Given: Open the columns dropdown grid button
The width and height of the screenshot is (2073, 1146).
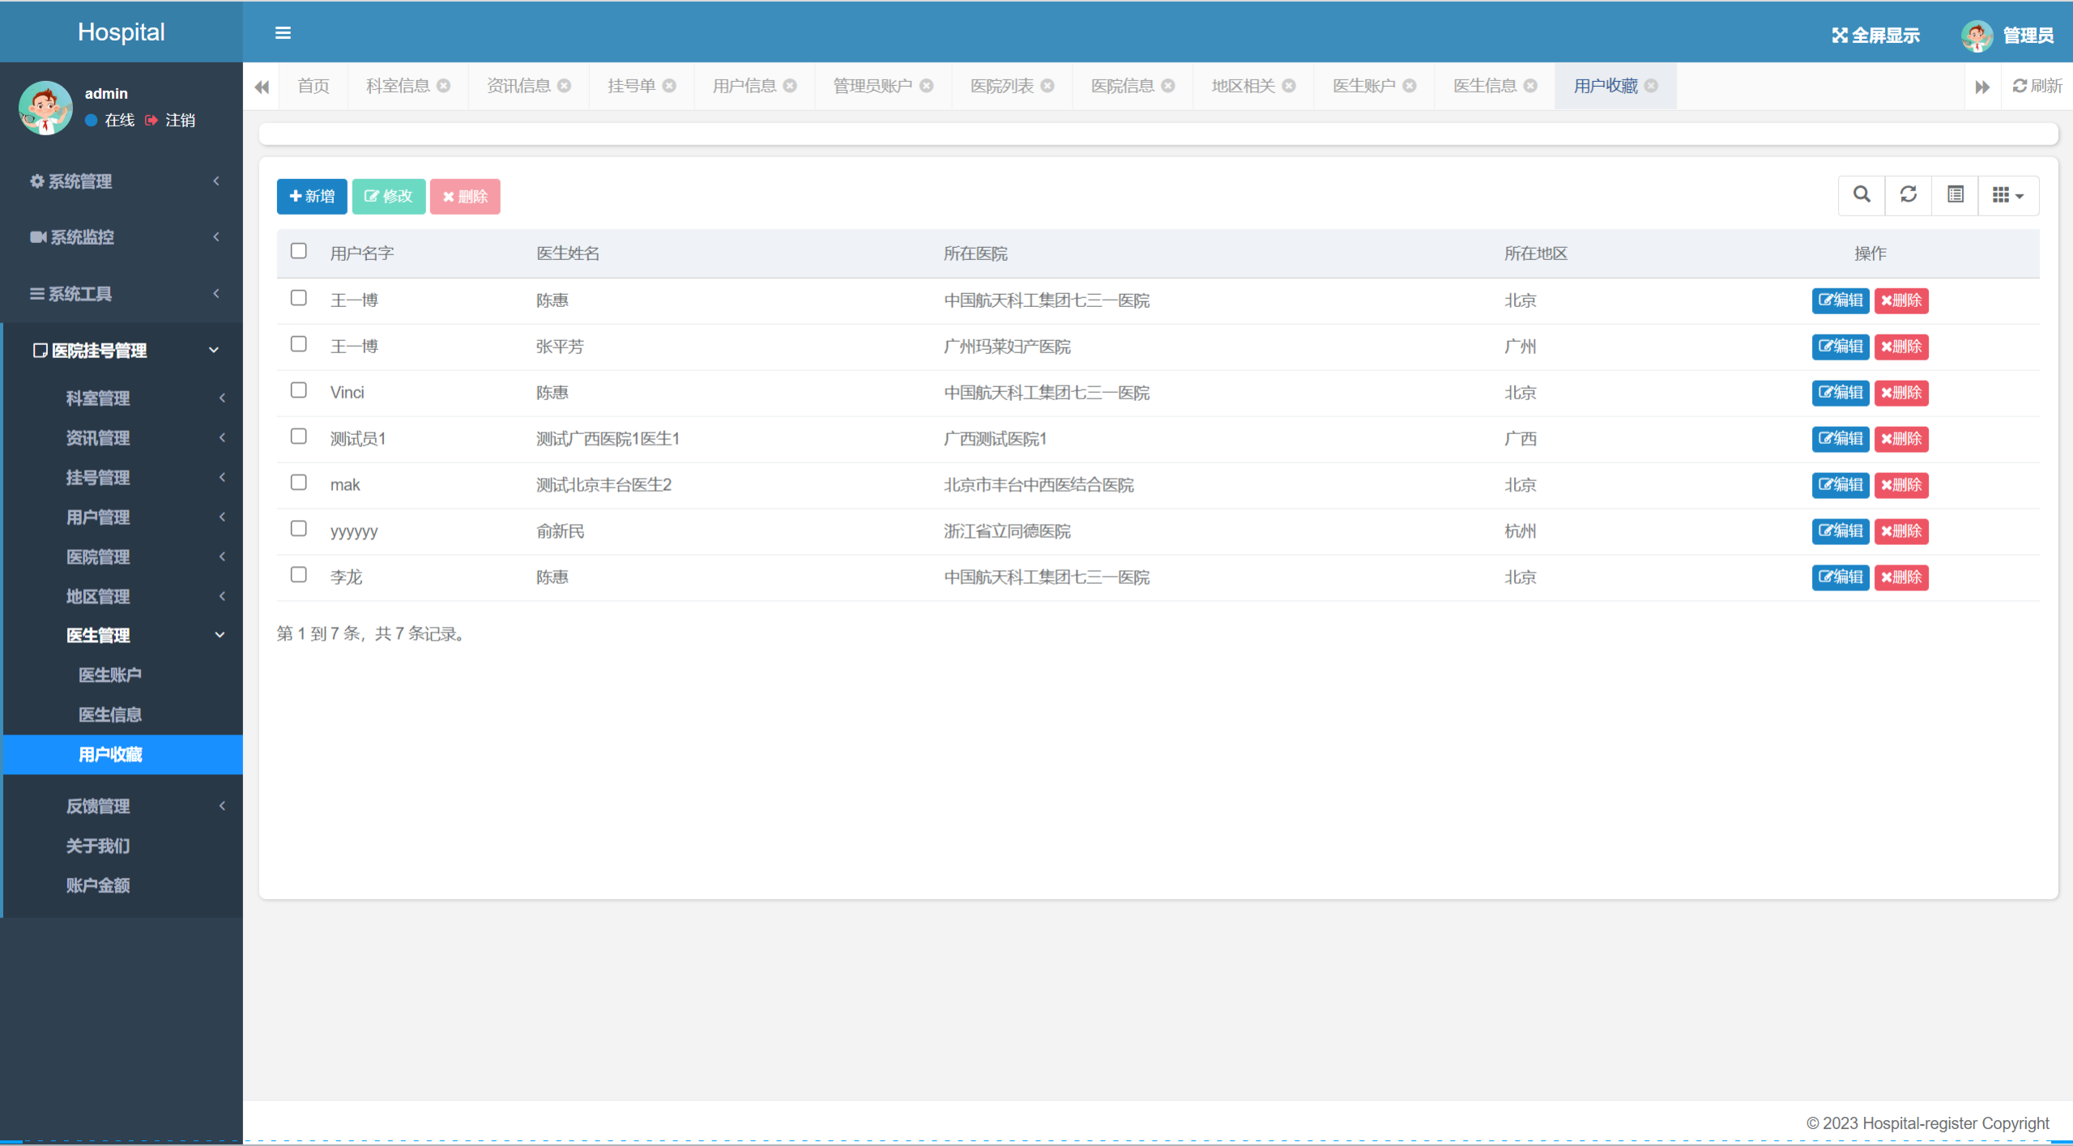Looking at the screenshot, I should point(2007,195).
